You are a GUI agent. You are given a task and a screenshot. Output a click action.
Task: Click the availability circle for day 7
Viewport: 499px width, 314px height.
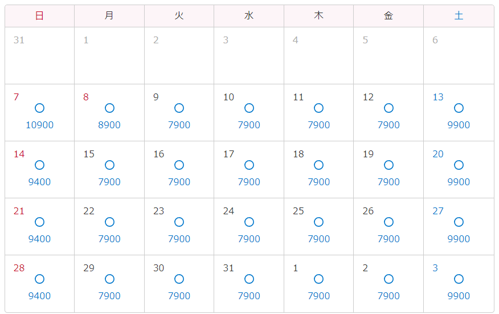click(39, 108)
